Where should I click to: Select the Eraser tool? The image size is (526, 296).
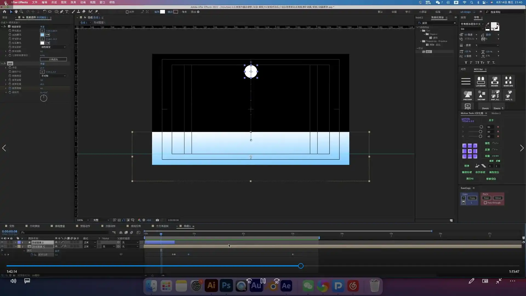pos(84,12)
